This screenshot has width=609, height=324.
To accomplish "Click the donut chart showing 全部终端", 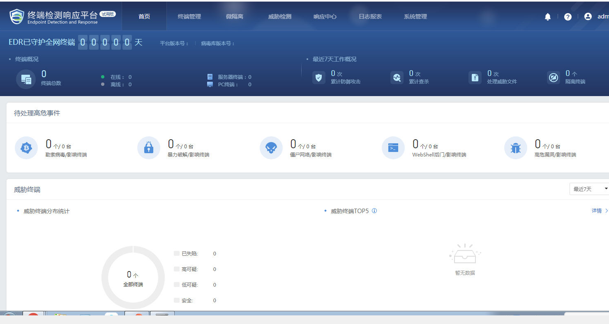I will 132,277.
